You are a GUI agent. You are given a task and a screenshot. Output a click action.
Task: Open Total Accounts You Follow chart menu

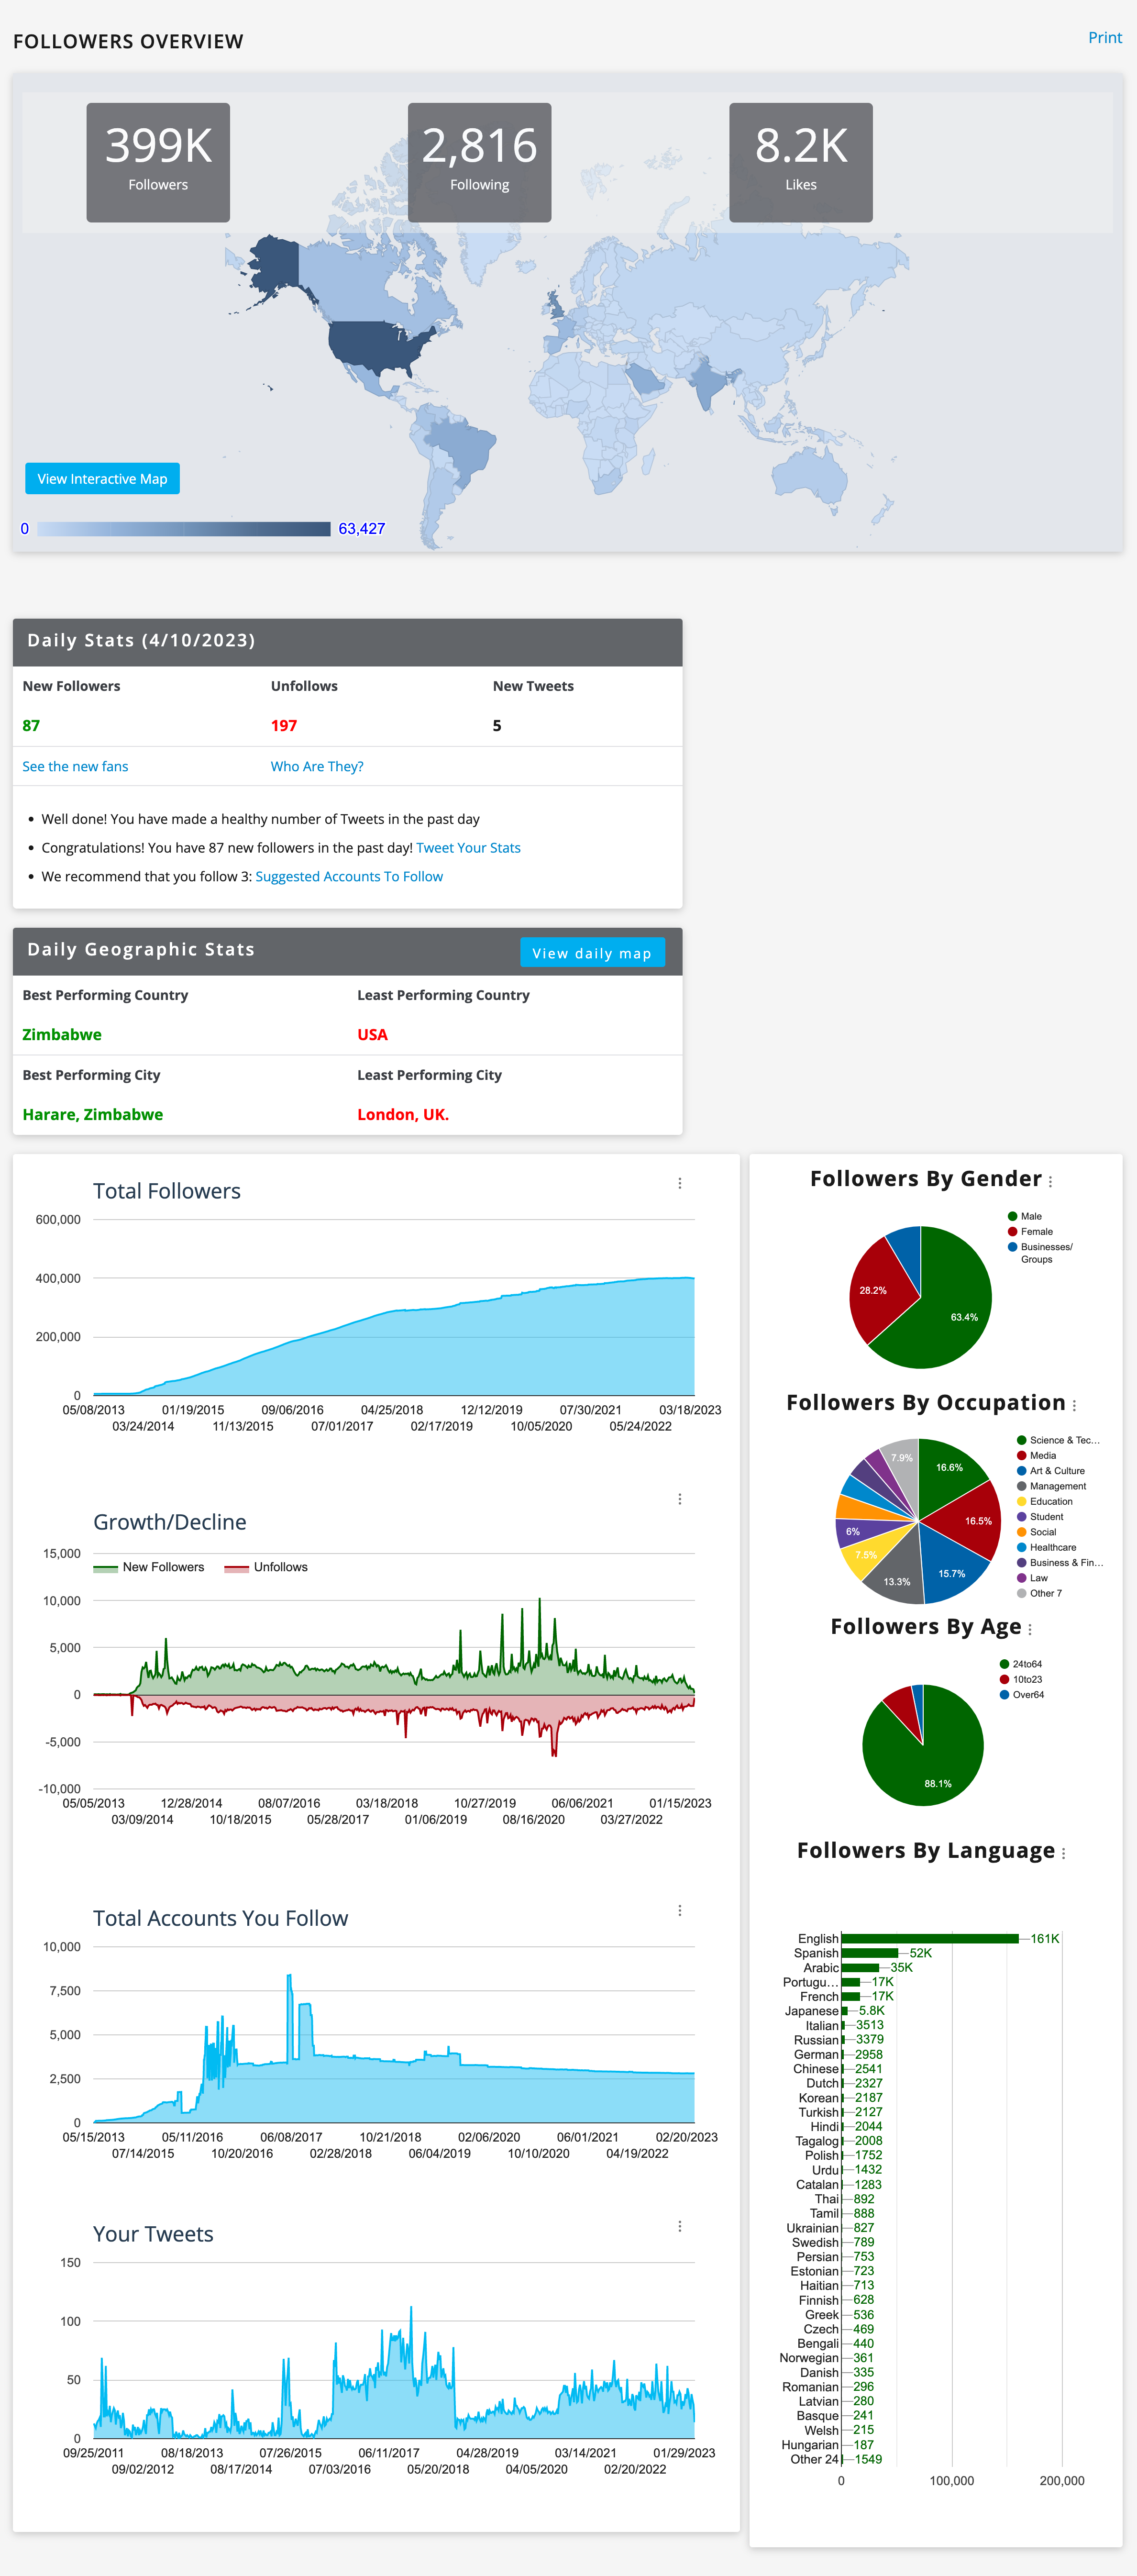coord(680,1910)
